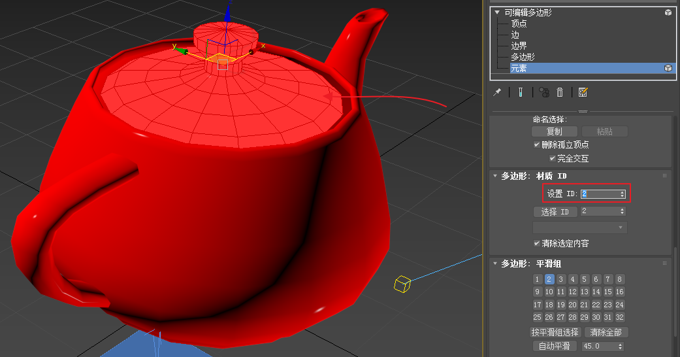Select 多边形 sub-object level
Screen dimensions: 680x357
[523, 57]
